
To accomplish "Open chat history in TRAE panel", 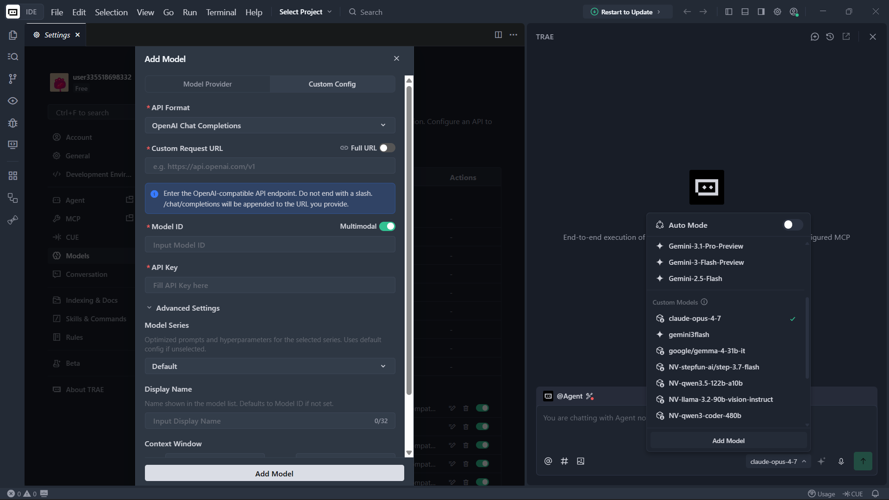I will click(830, 37).
